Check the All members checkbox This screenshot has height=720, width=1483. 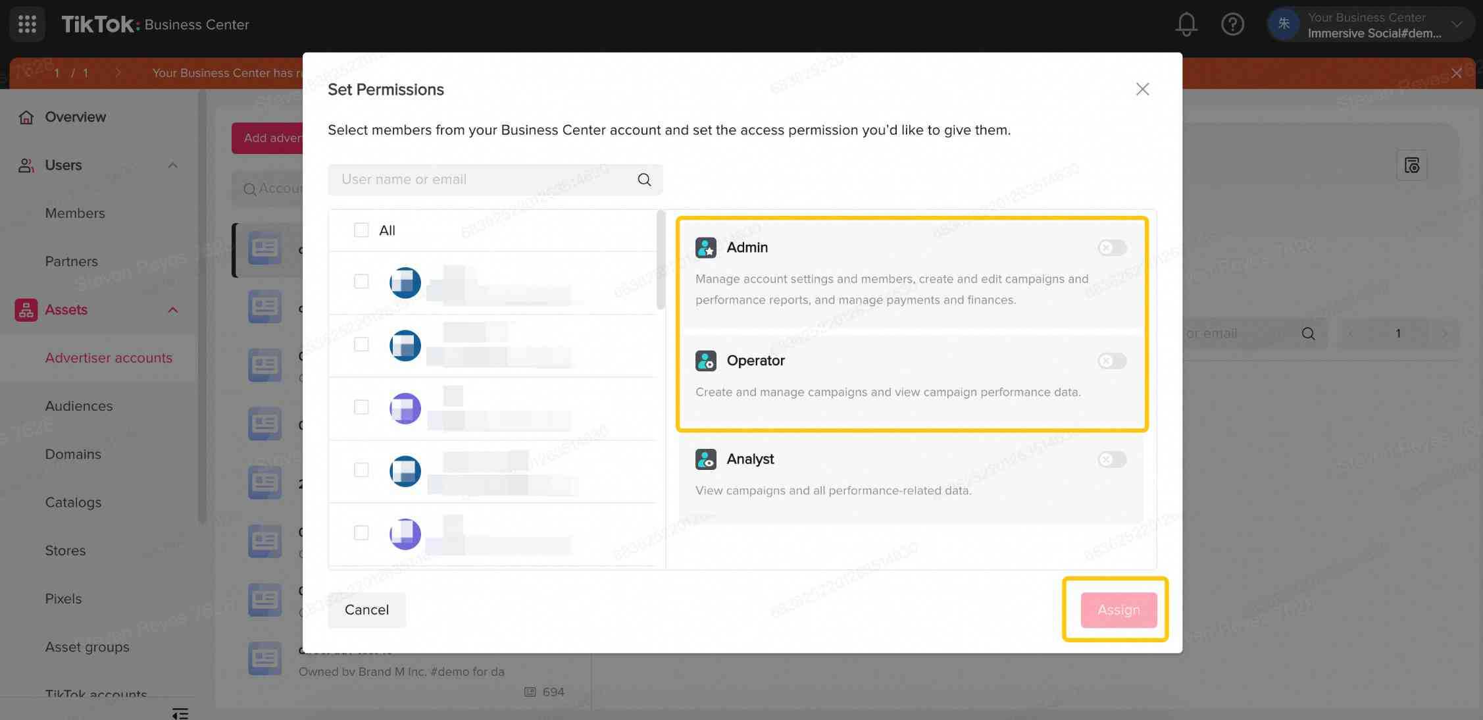359,230
